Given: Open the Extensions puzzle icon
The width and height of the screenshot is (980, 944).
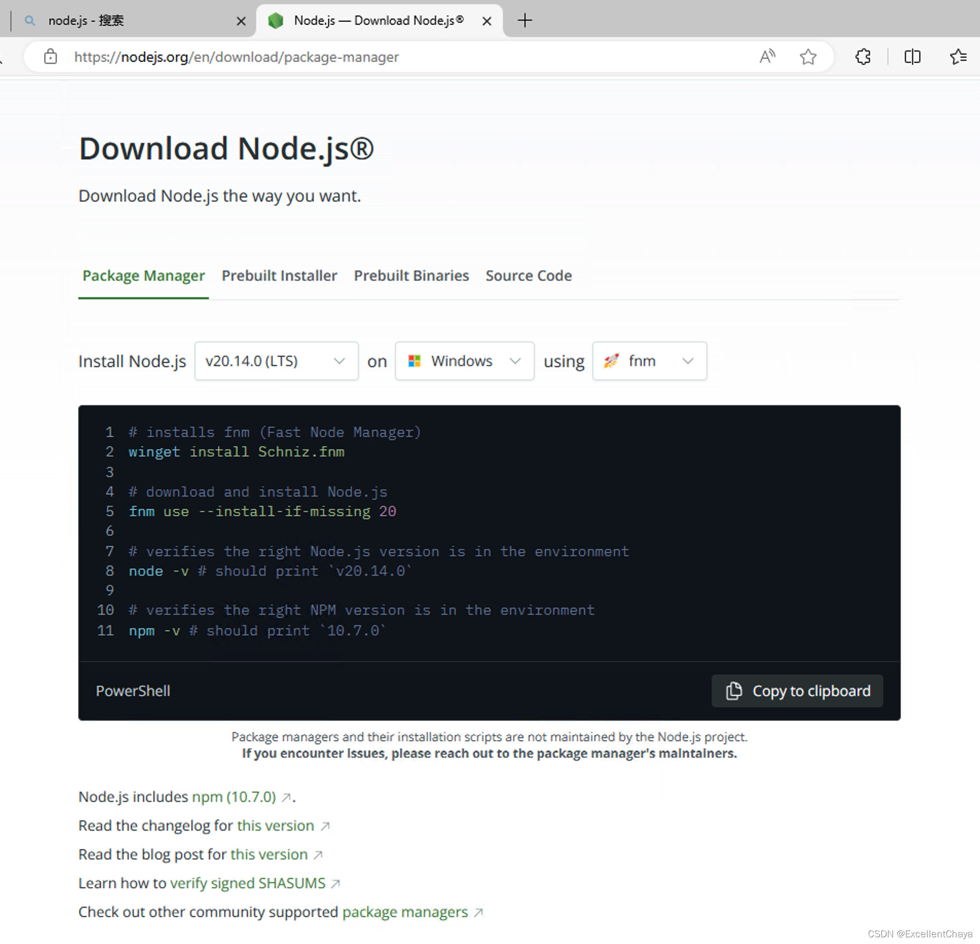Looking at the screenshot, I should (863, 57).
